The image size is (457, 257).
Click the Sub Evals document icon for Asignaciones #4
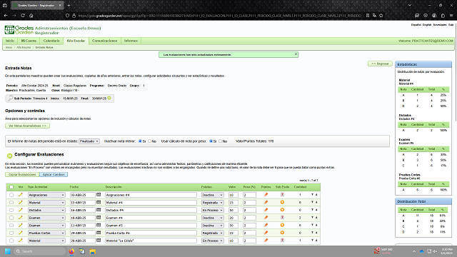tap(282, 194)
